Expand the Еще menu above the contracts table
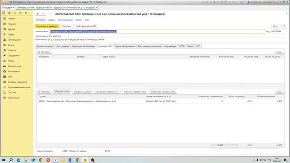 (x=280, y=52)
